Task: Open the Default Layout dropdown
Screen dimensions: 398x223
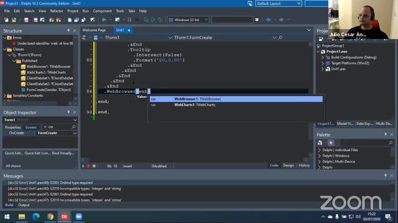Action: pos(298,4)
